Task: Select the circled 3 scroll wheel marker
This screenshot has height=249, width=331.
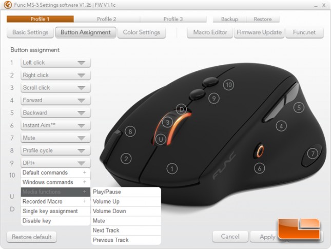Action: (x=167, y=122)
